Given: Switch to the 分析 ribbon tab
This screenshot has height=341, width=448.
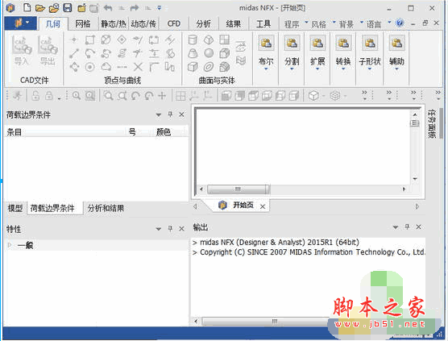Looking at the screenshot, I should point(203,23).
